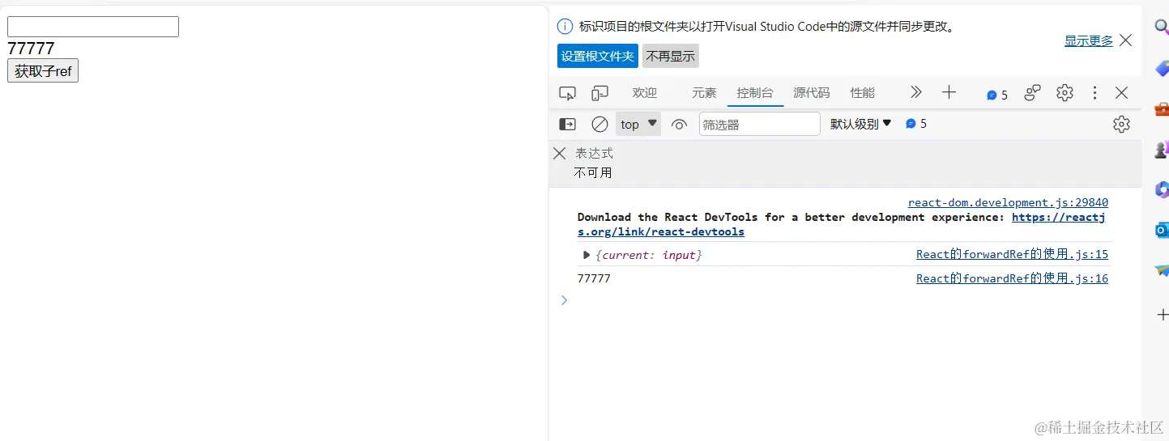The width and height of the screenshot is (1169, 441).
Task: Open the default log level dropdown
Action: (860, 124)
